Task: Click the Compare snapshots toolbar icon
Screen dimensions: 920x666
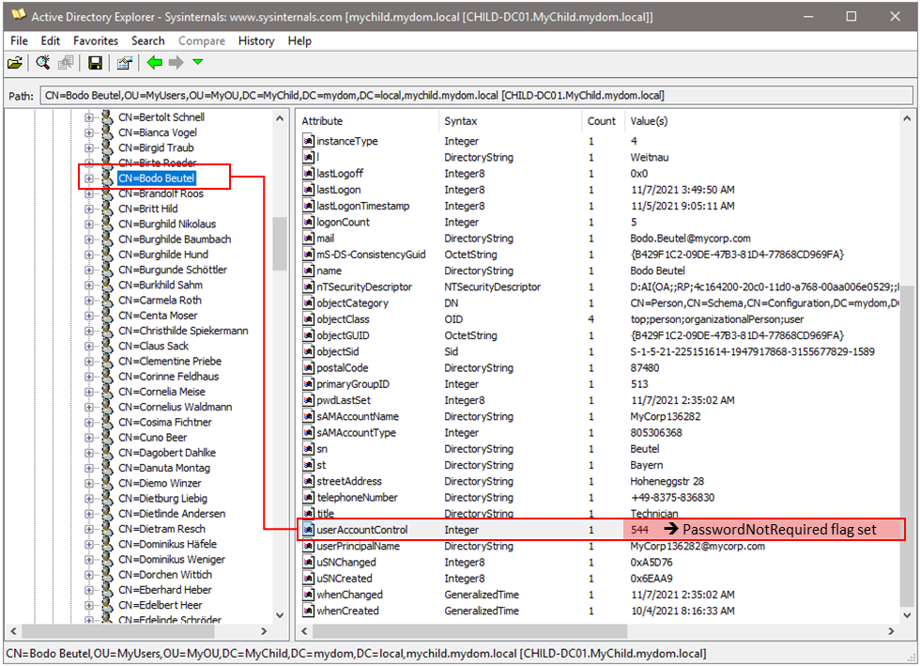Action: point(66,62)
